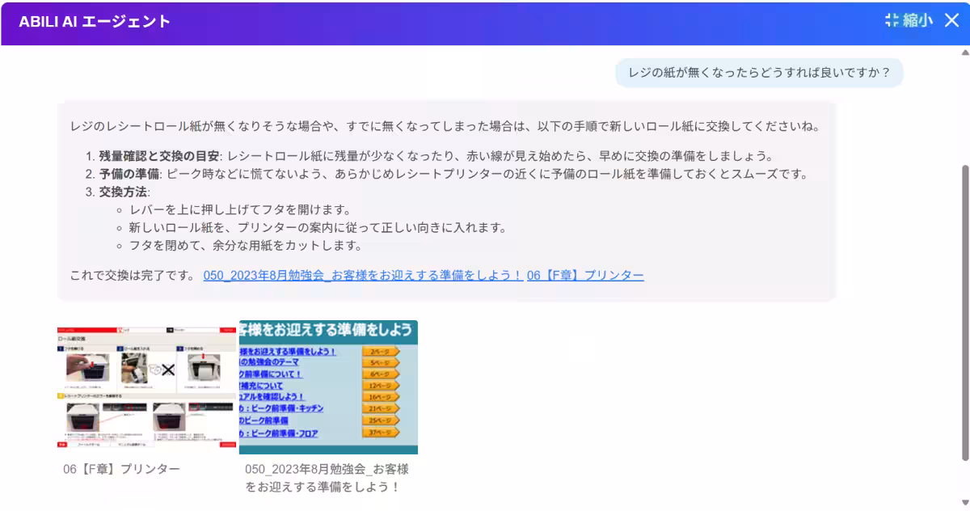Click the ピーク前準備・キッチン agenda link
The height and width of the screenshot is (511, 970).
pos(282,407)
